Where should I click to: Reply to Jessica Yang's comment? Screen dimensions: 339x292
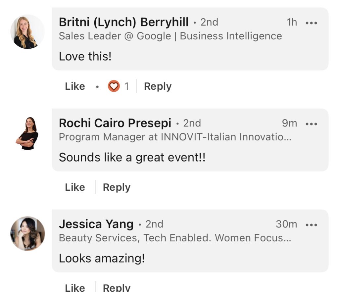point(117,288)
